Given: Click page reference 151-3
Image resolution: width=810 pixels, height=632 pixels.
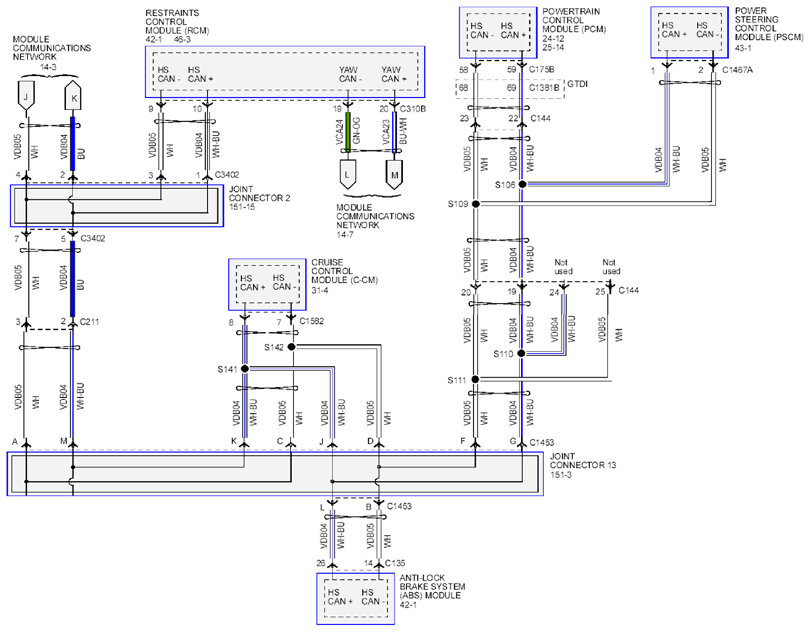Looking at the screenshot, I should [x=561, y=475].
